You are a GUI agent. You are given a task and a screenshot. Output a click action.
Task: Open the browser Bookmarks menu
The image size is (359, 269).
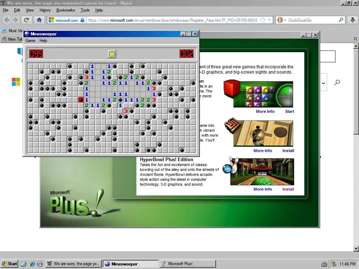(66, 10)
